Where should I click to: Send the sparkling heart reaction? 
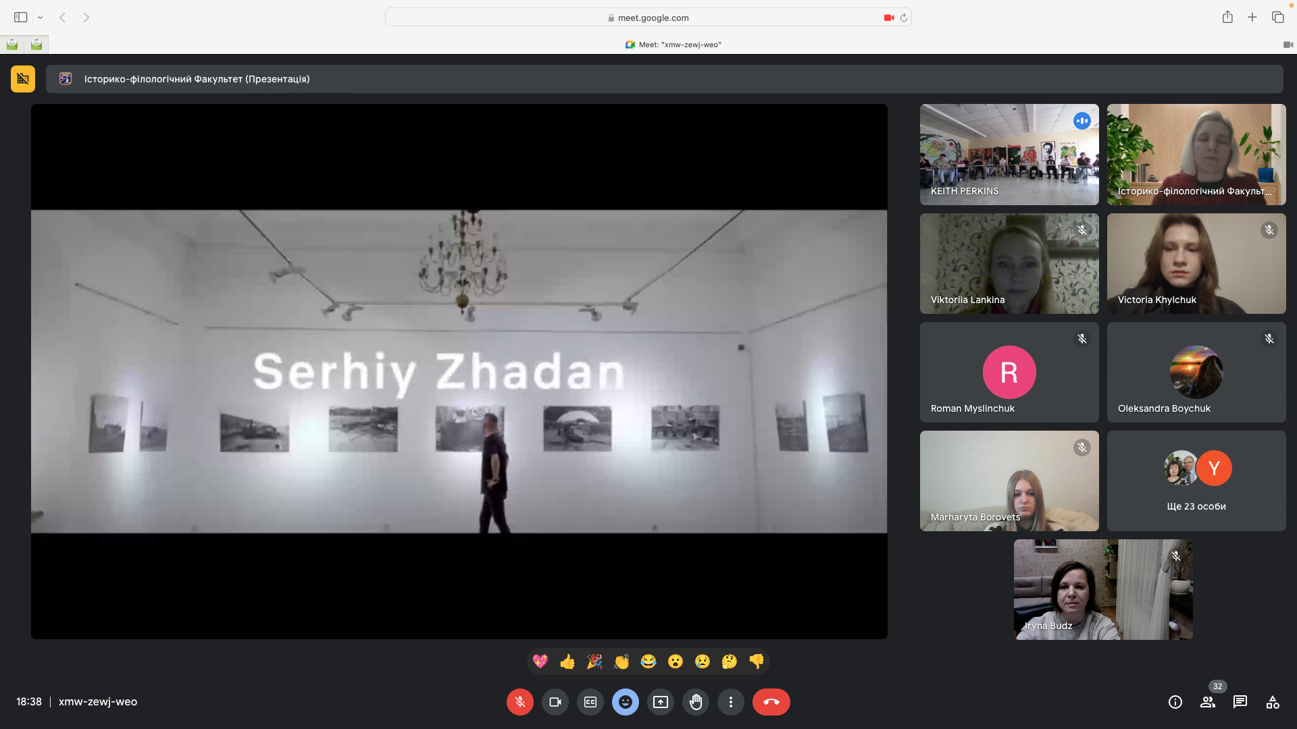(x=540, y=661)
